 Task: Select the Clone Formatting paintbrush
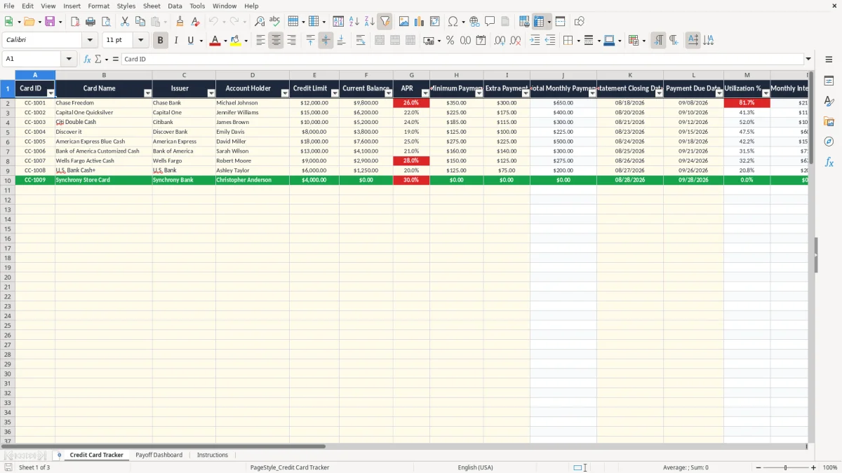click(x=180, y=22)
